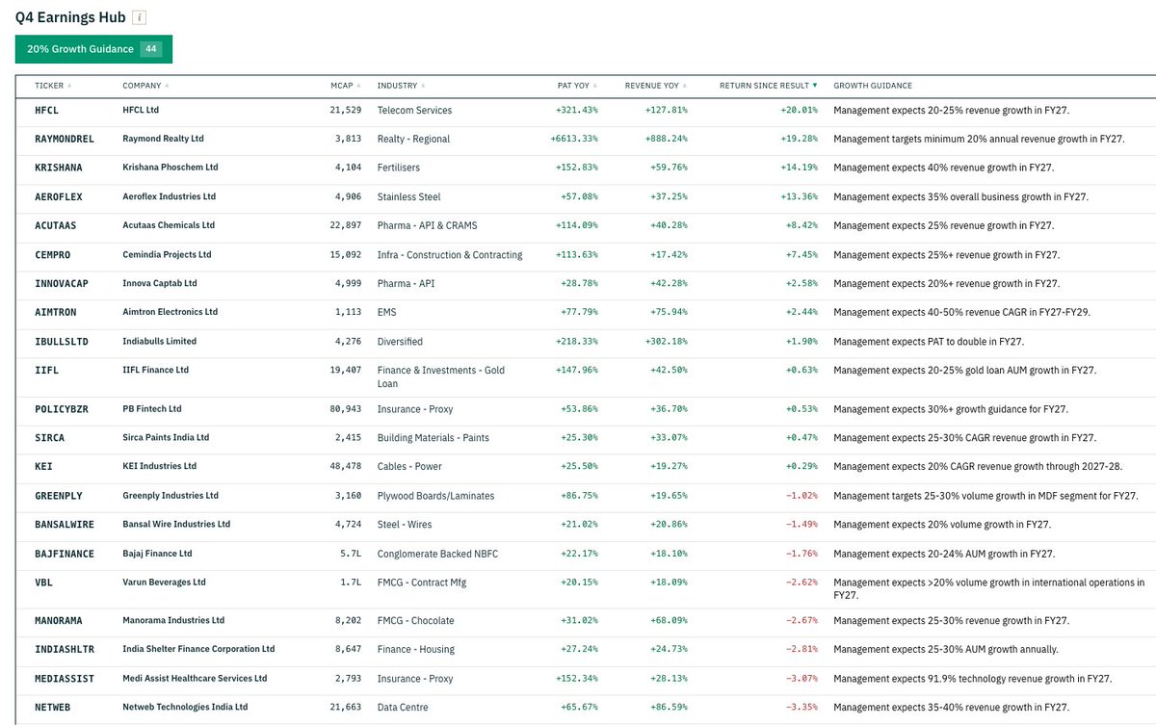Open the CEMPRO ticker link
Viewport: 1156px width, 725px height.
tap(53, 255)
